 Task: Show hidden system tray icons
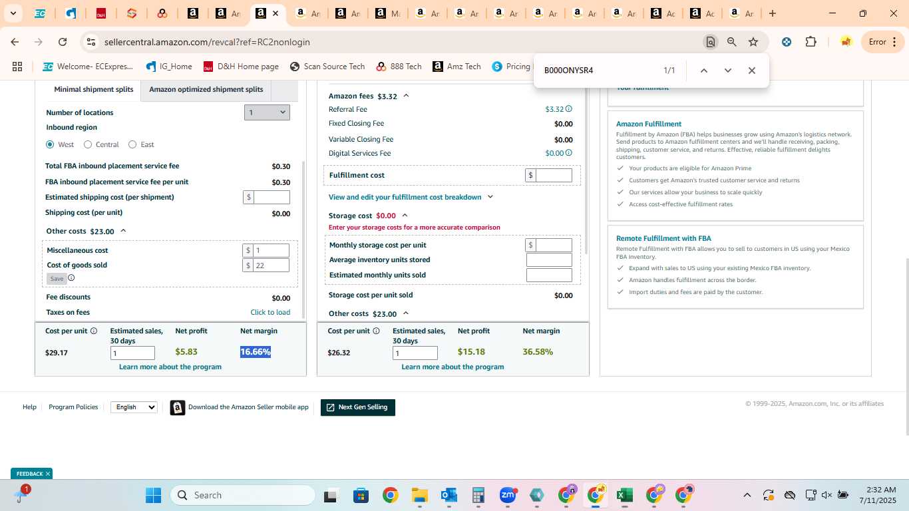click(747, 495)
